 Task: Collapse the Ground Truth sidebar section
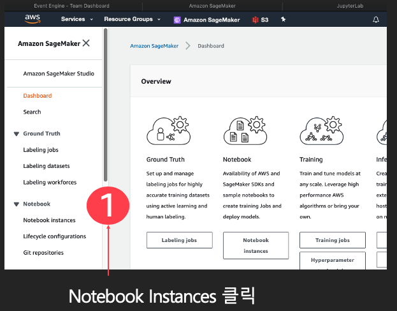click(x=17, y=133)
